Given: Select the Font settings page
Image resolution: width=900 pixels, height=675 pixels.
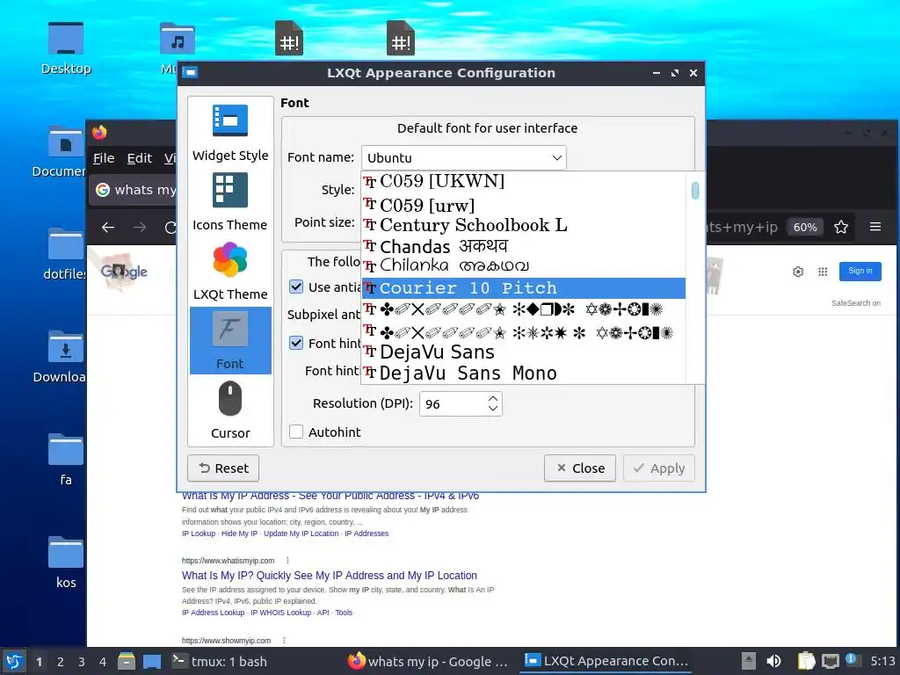Looking at the screenshot, I should [x=230, y=340].
